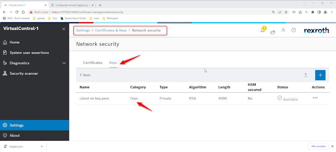Open the Tool bookmark folder
Screen dimensions: 336x152
click(x=52, y=18)
